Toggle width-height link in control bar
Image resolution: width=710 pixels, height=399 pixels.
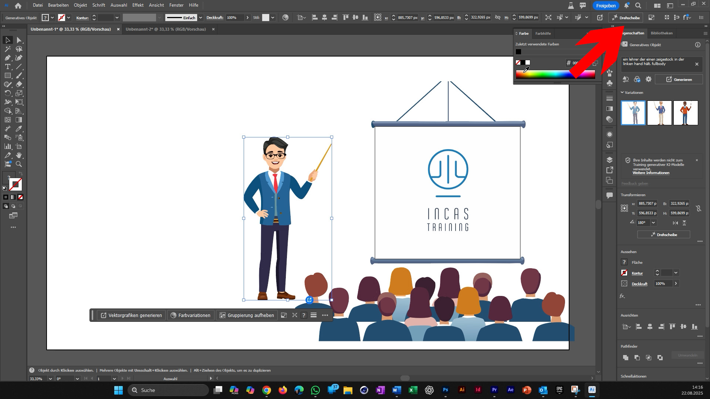tap(498, 17)
